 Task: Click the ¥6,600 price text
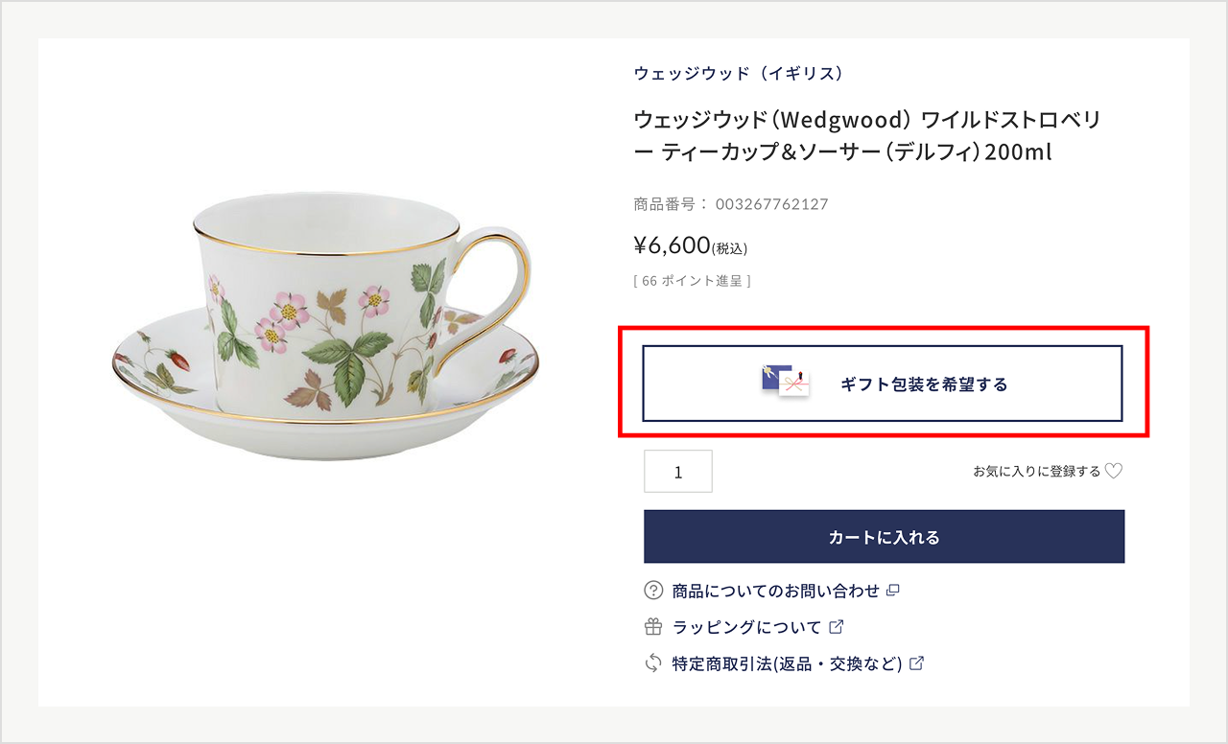click(x=672, y=245)
